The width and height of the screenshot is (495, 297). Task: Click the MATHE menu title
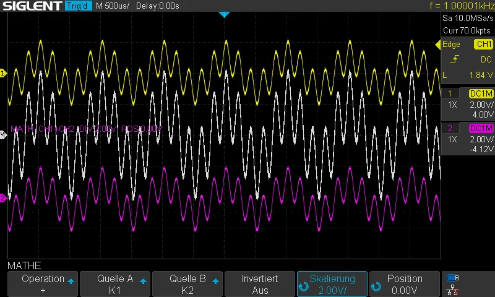[24, 265]
